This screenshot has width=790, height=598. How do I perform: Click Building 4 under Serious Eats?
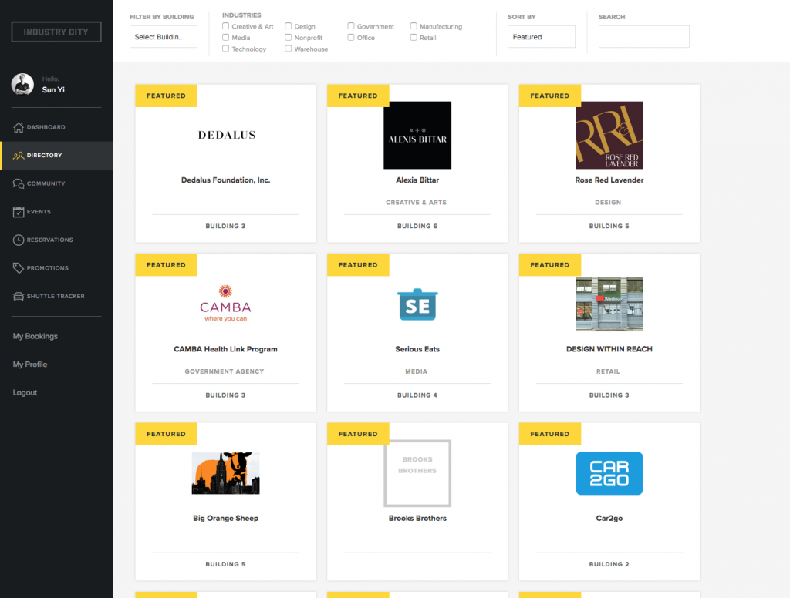417,395
